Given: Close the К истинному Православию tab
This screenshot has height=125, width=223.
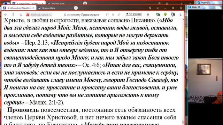Looking at the screenshot, I should (33, 8).
